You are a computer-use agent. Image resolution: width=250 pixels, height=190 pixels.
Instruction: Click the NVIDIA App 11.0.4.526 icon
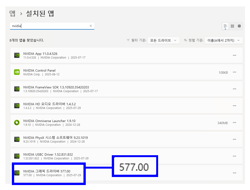click(x=16, y=55)
